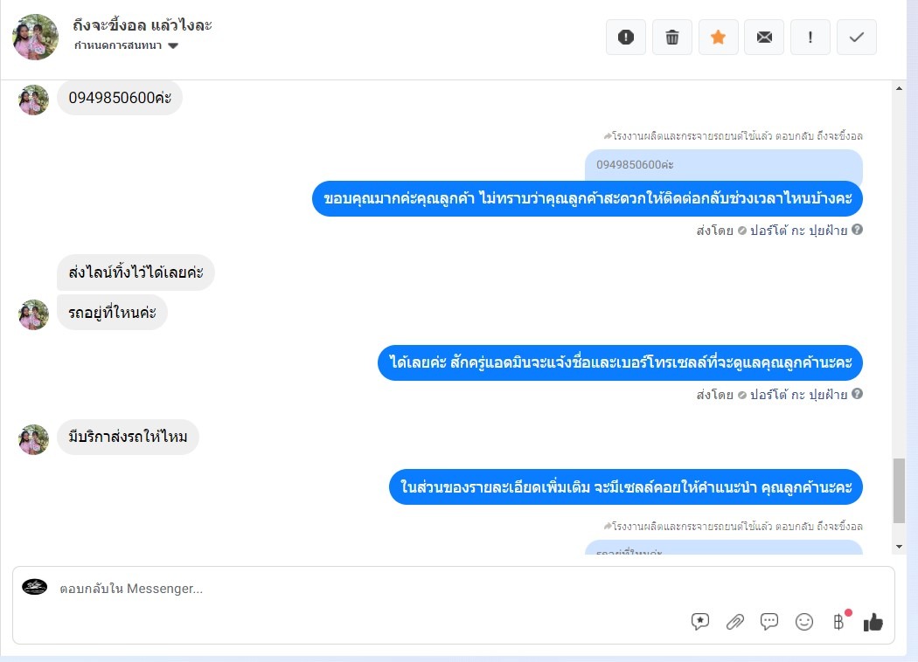This screenshot has height=662, width=918.
Task: Open the customer profile picture in header
Action: (35, 37)
